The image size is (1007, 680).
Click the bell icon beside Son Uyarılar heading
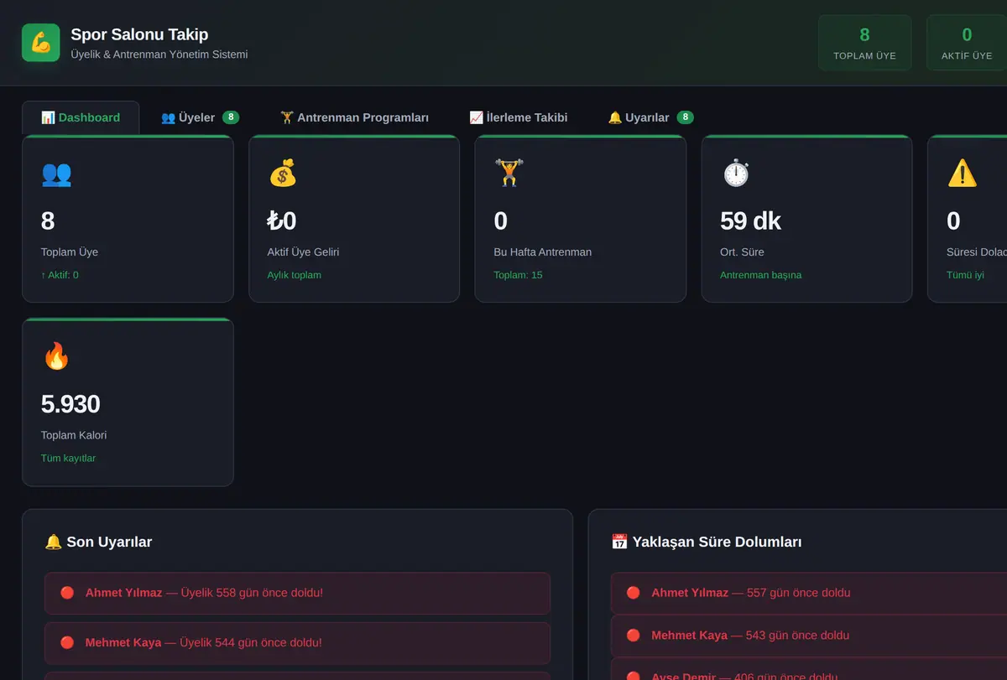pos(54,542)
